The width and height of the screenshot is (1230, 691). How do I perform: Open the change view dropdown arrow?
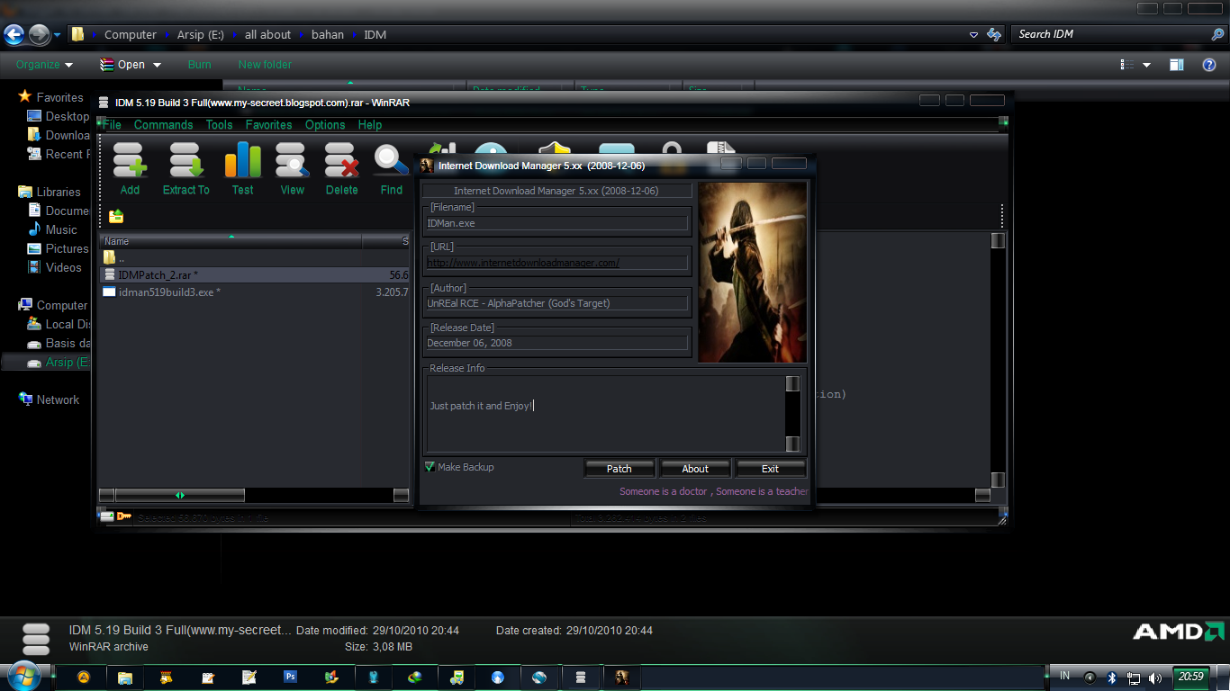click(1146, 65)
